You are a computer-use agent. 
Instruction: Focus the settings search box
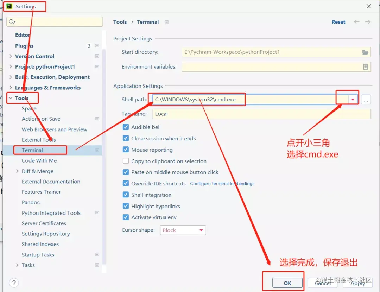click(x=55, y=22)
